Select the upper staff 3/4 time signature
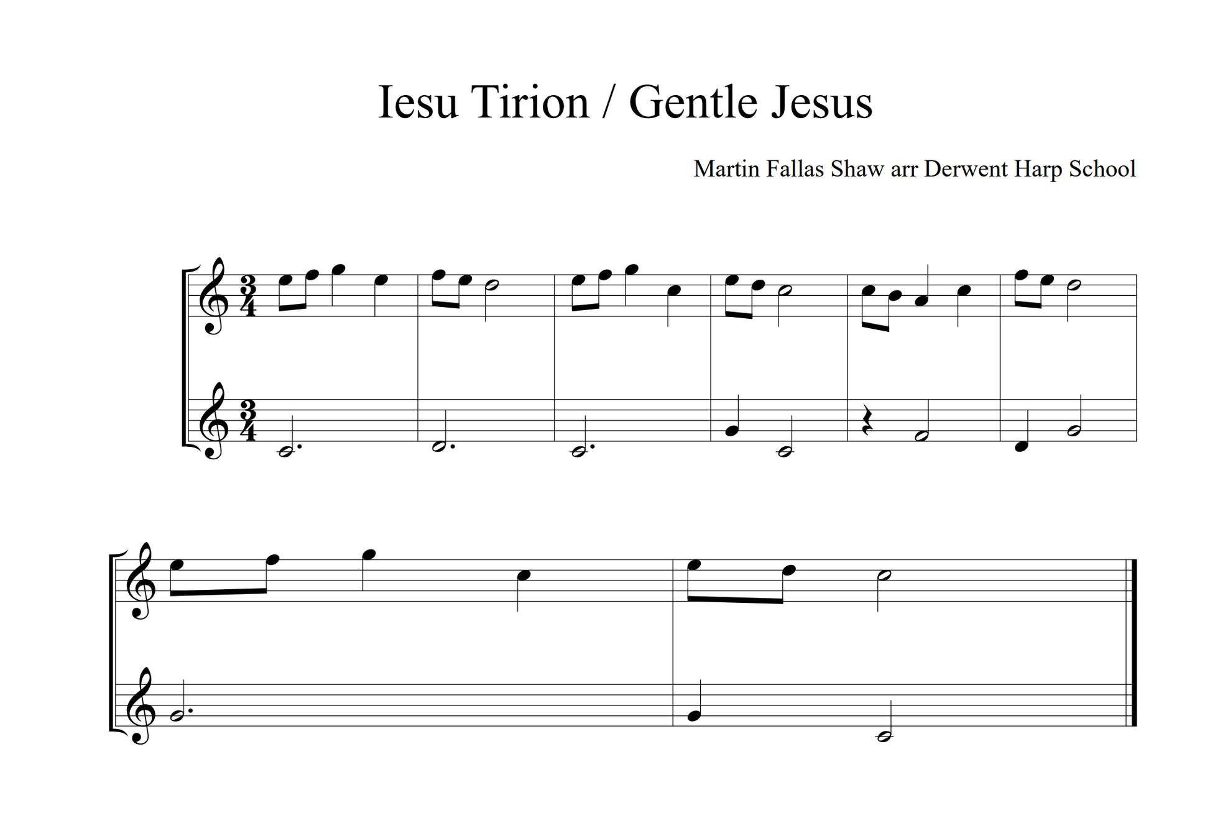 click(x=248, y=296)
